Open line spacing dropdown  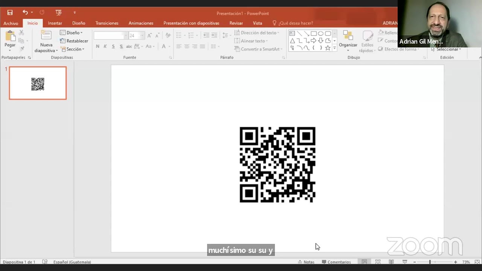click(227, 35)
